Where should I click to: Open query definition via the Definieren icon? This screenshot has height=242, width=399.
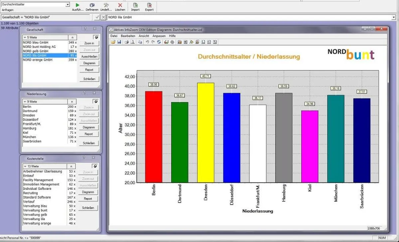[92, 5]
